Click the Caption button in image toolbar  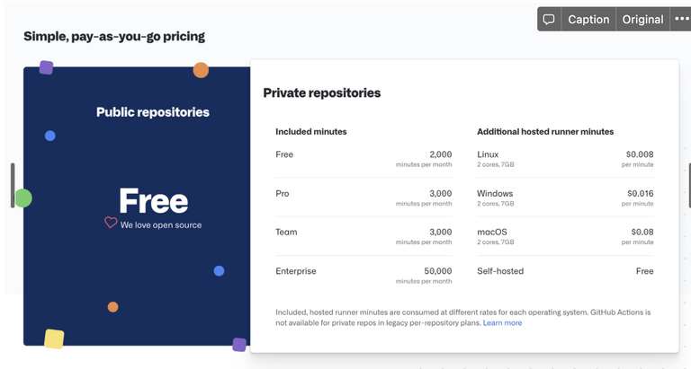coord(588,20)
